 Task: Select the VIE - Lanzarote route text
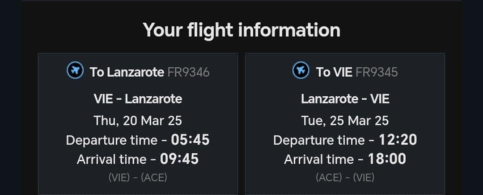pos(138,99)
